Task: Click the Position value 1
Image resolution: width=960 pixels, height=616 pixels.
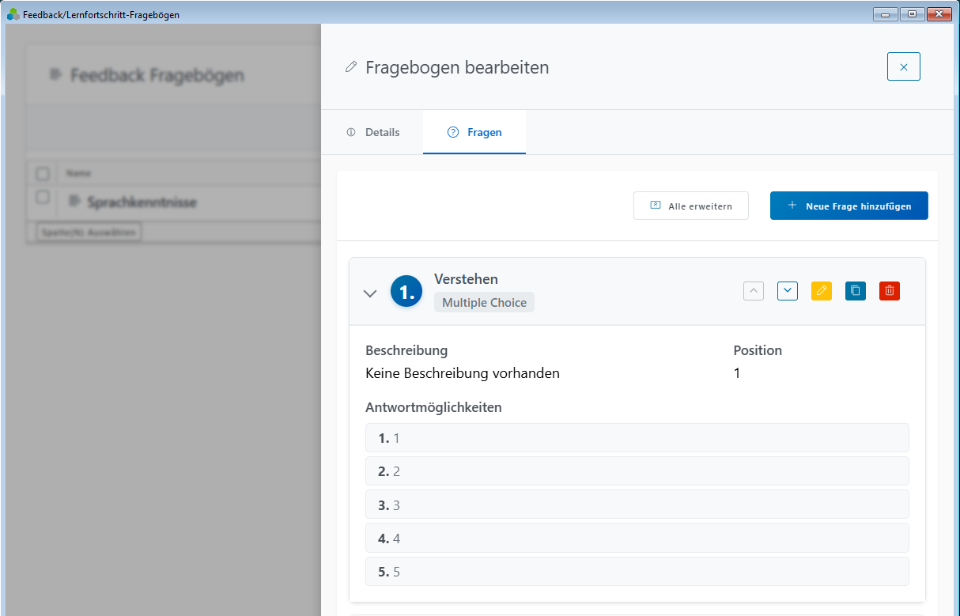Action: click(737, 373)
